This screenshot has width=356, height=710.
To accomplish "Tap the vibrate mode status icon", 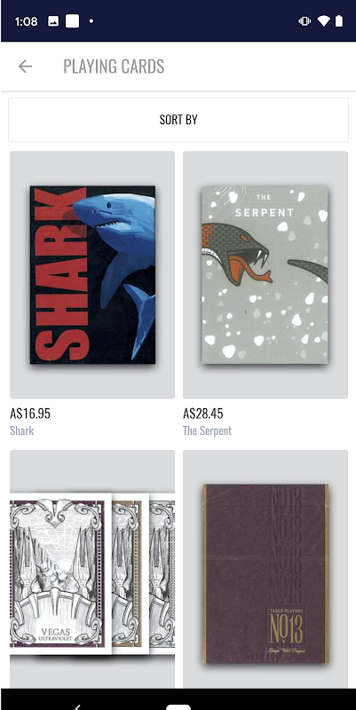I will pos(305,21).
